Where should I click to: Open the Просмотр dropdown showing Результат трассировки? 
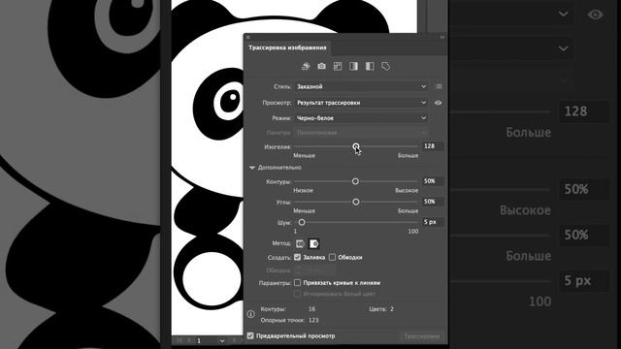(x=361, y=103)
